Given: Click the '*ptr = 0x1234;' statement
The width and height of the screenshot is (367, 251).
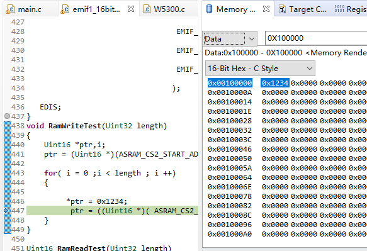Looking at the screenshot, I should [97, 201].
